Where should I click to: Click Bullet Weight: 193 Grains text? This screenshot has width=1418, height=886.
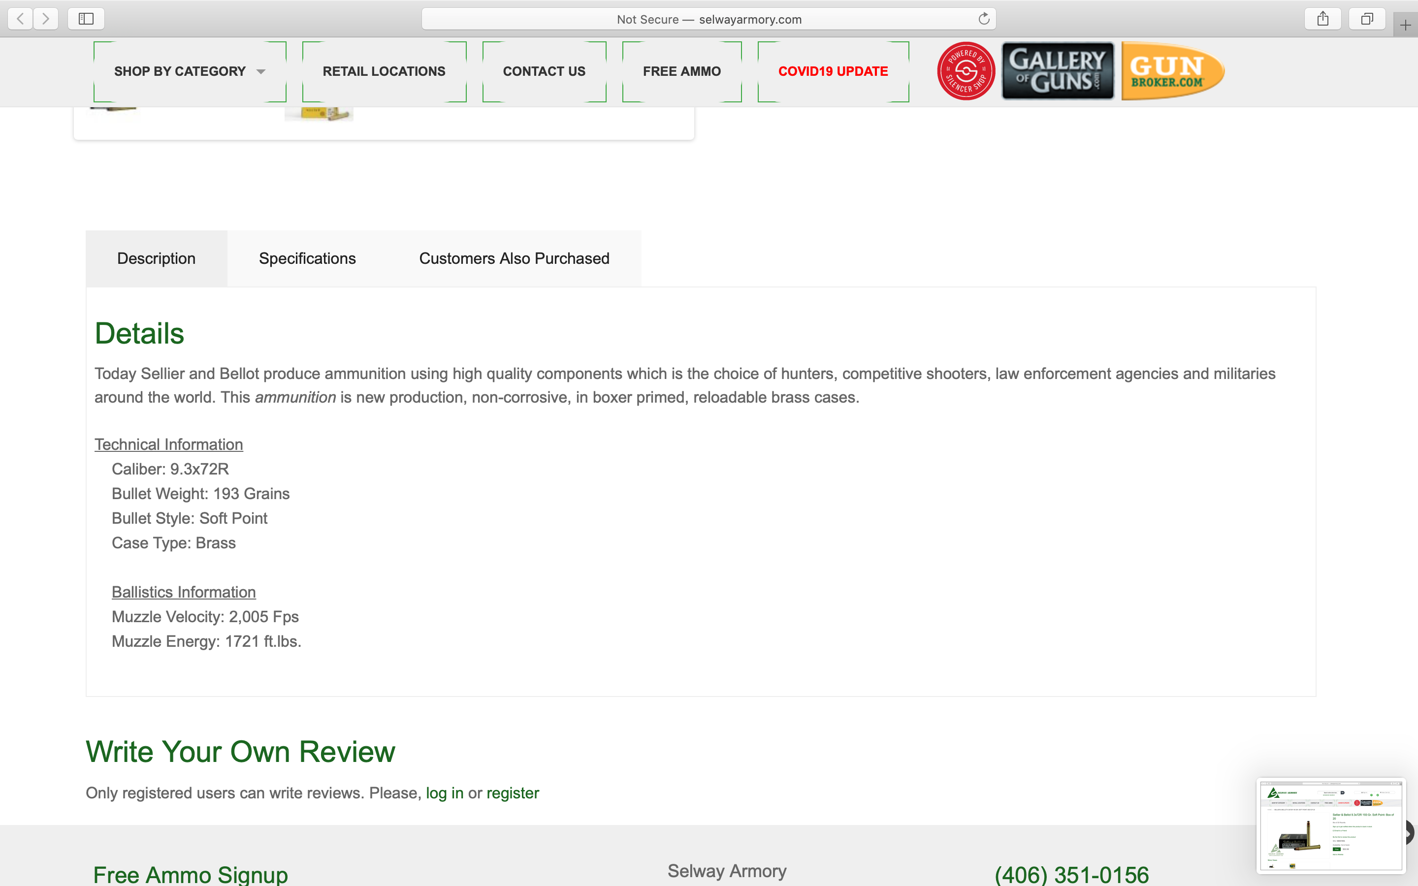(200, 493)
